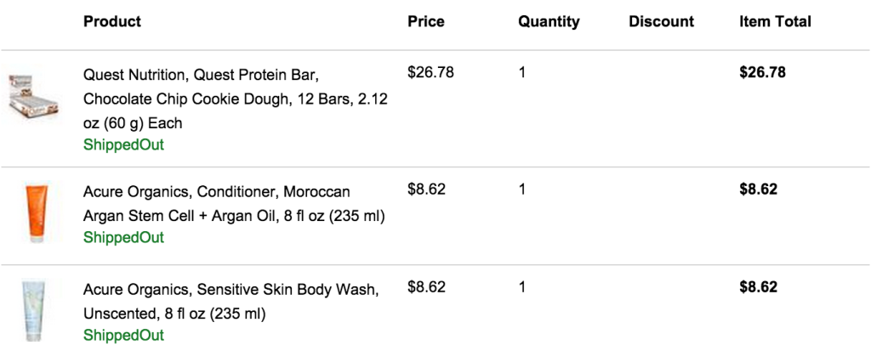Click the conditioner's $8.62 price value
The height and width of the screenshot is (362, 871).
[x=426, y=189]
